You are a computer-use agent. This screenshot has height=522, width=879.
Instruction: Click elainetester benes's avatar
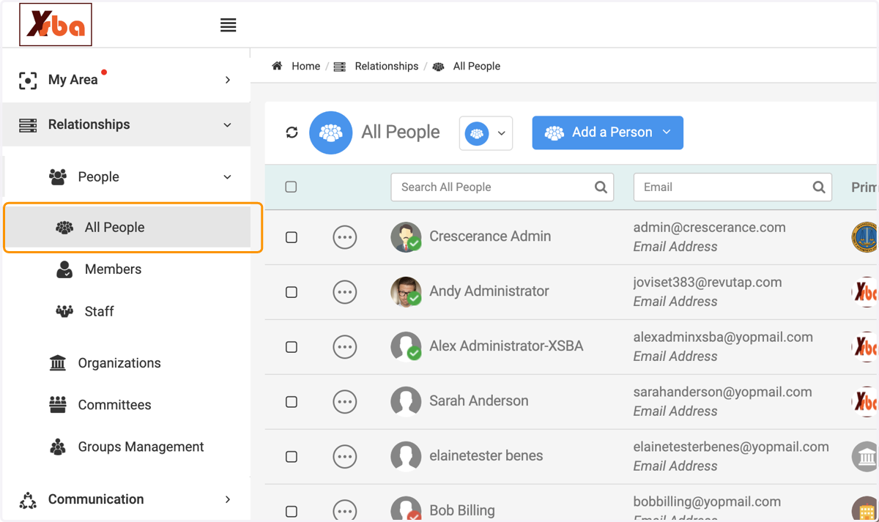406,457
